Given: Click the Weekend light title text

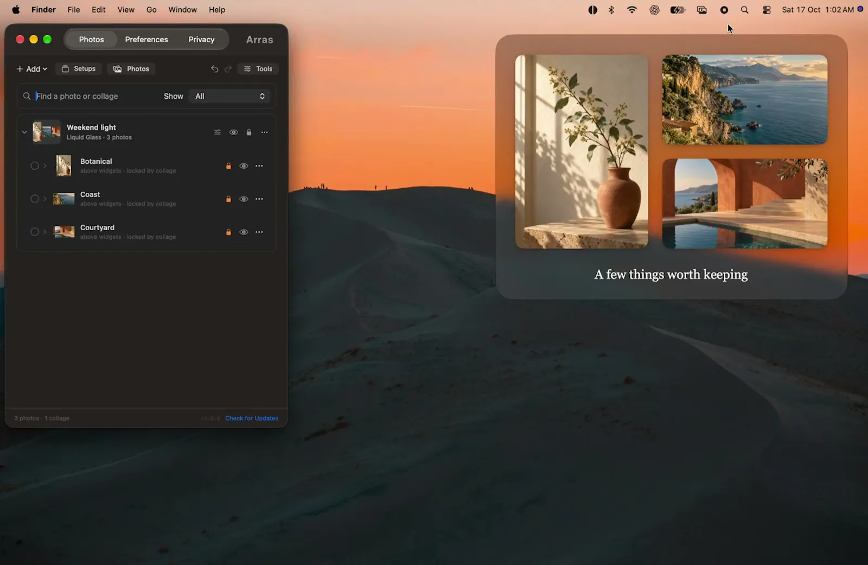Looking at the screenshot, I should pos(91,128).
